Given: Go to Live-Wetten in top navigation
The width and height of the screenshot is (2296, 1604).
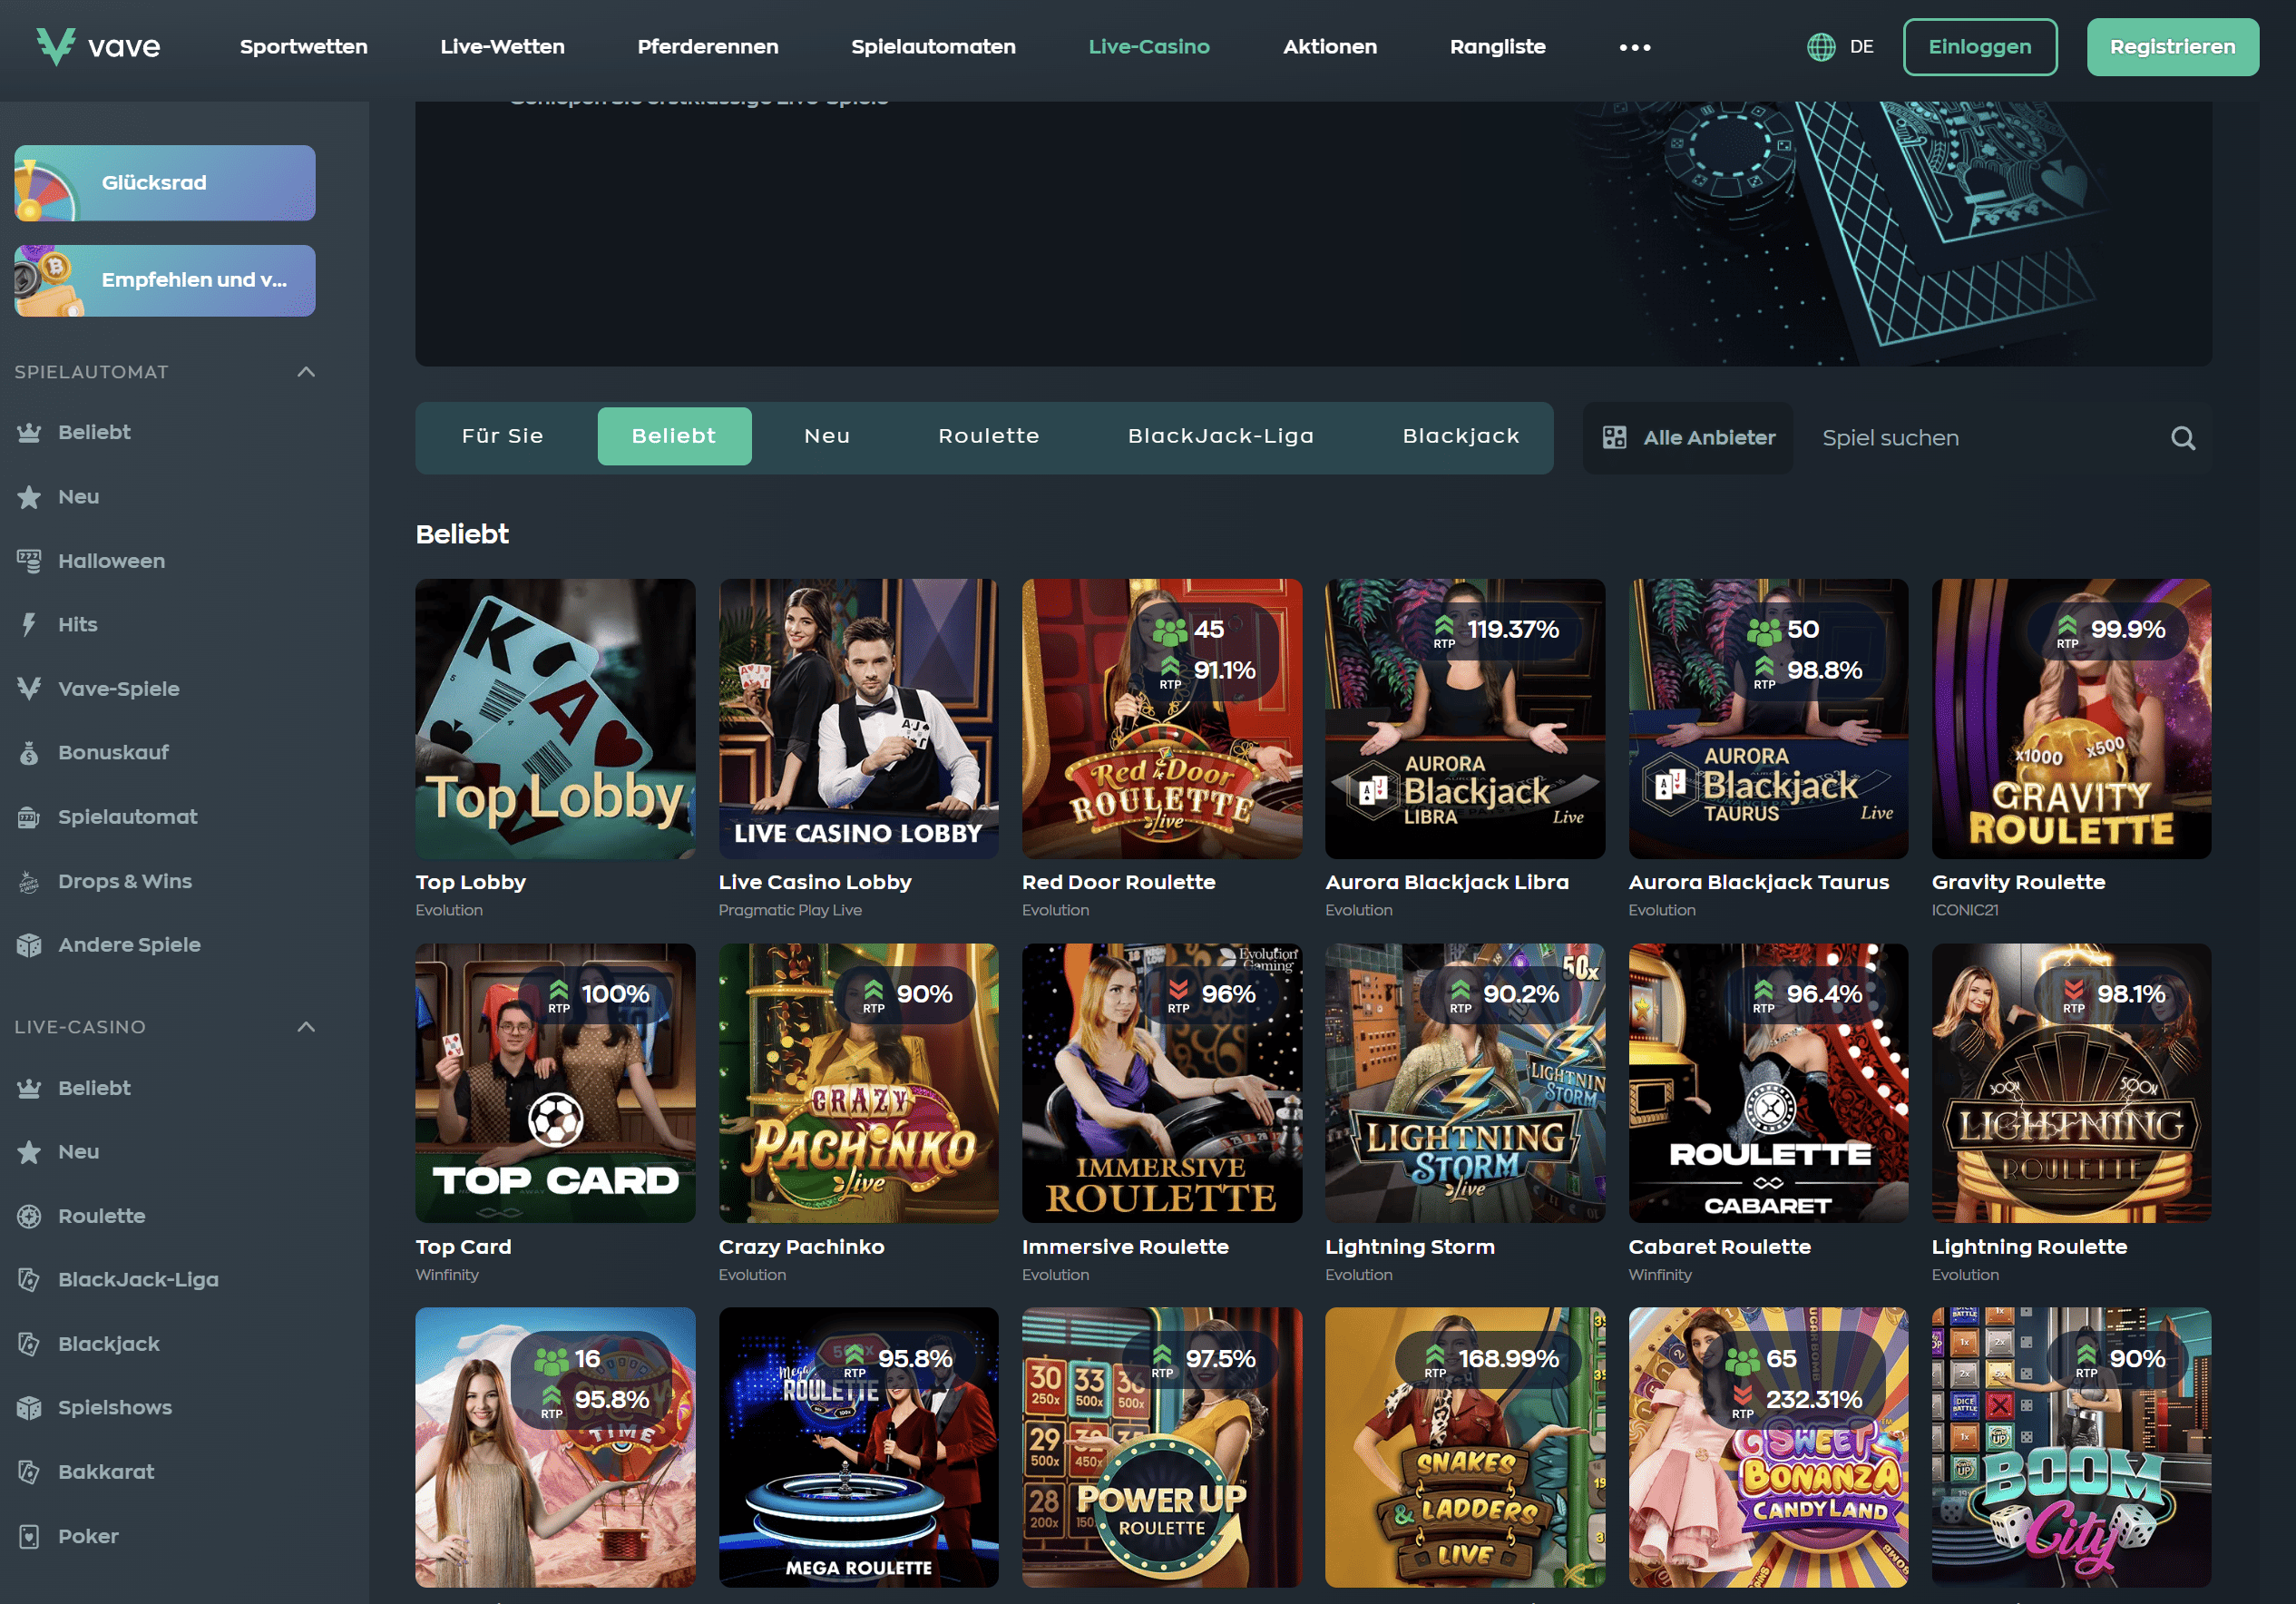Looking at the screenshot, I should [502, 47].
